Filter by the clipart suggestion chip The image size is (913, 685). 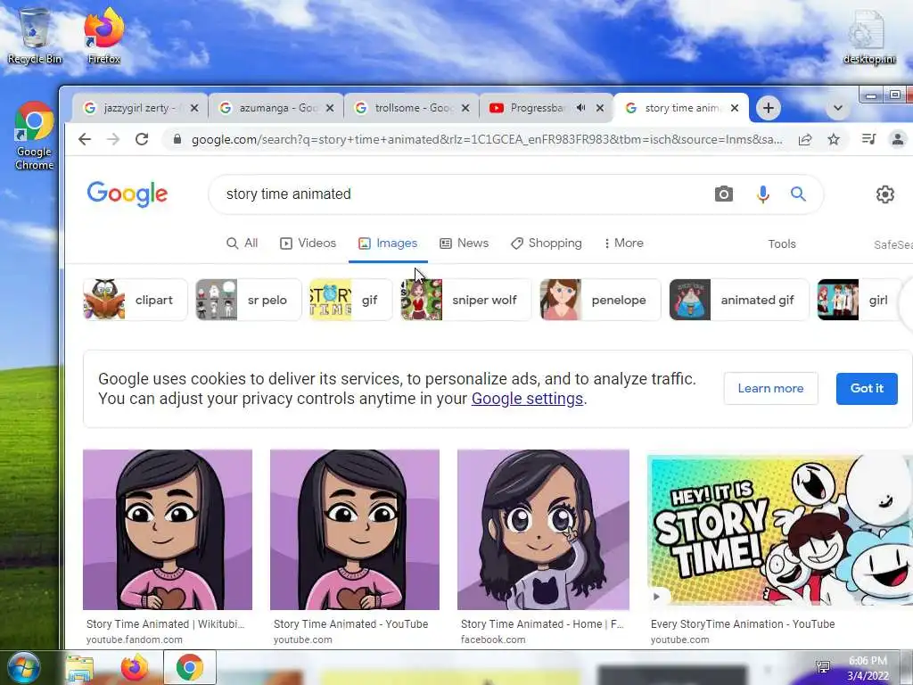pos(136,300)
